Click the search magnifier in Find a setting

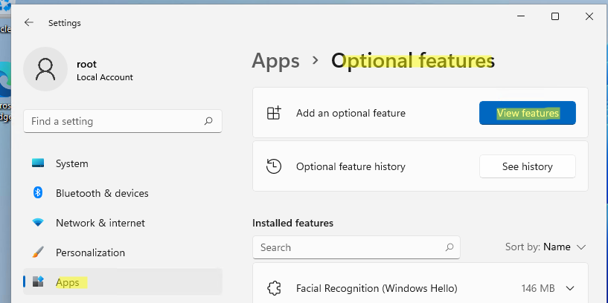pyautogui.click(x=208, y=121)
